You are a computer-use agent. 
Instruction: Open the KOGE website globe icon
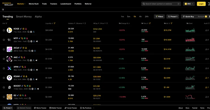click(31, 32)
